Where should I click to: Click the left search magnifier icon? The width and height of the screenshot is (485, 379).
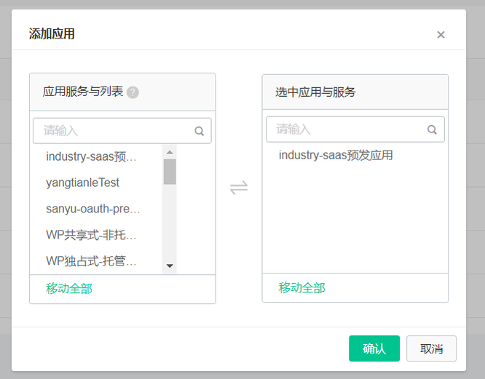(200, 131)
